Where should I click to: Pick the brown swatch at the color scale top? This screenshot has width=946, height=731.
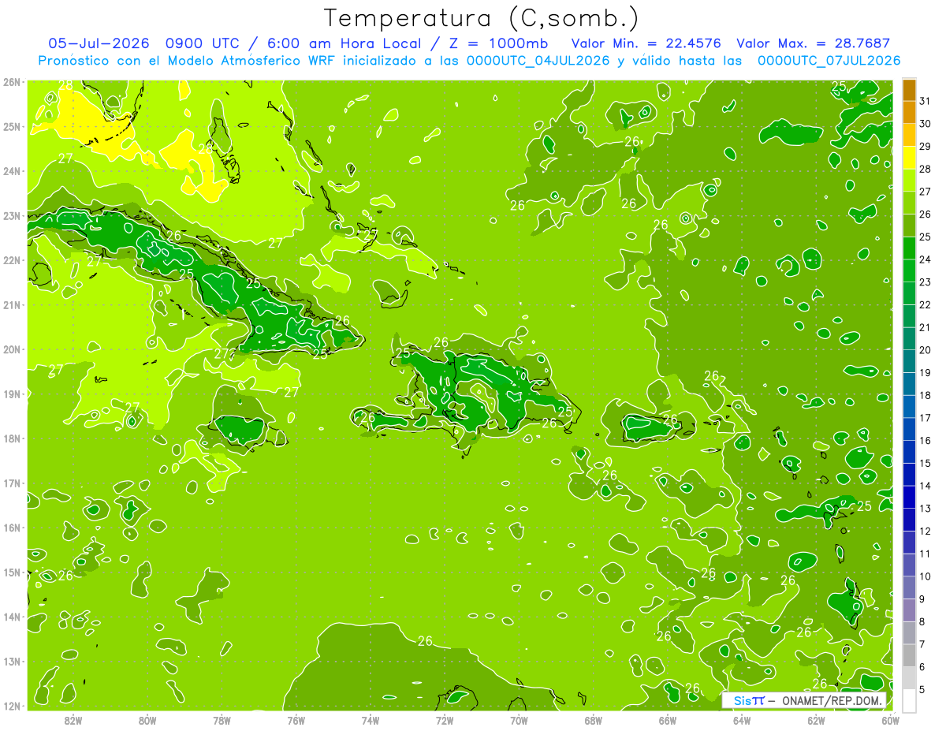[909, 89]
